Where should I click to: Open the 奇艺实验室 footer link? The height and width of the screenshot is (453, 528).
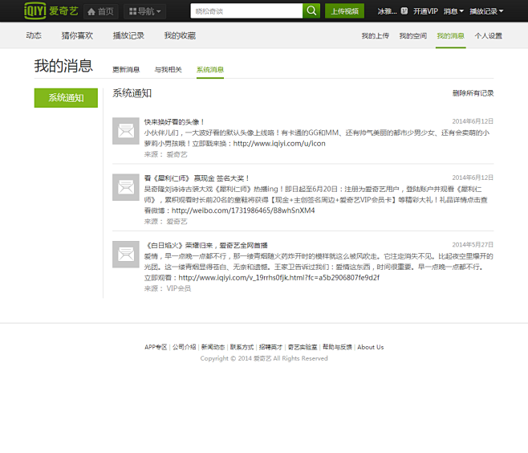tap(303, 347)
